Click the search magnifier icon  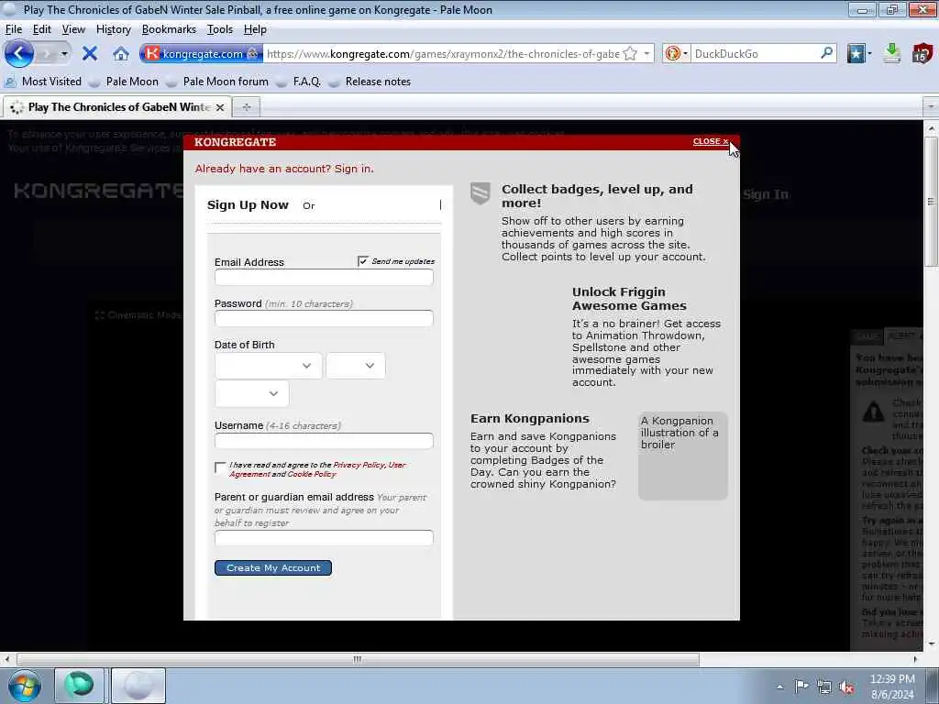tap(827, 53)
